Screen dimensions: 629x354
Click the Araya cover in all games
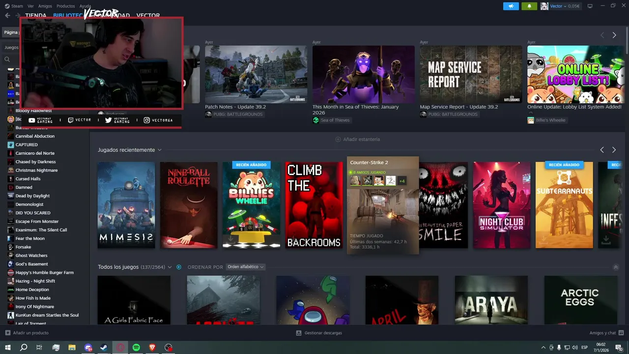pyautogui.click(x=491, y=300)
